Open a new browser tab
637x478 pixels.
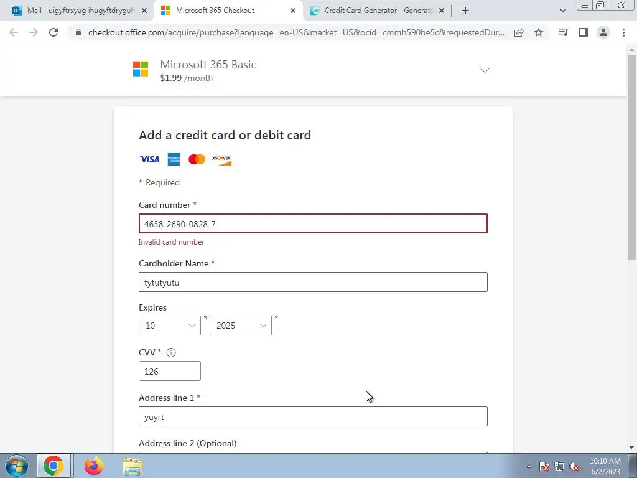pos(465,11)
